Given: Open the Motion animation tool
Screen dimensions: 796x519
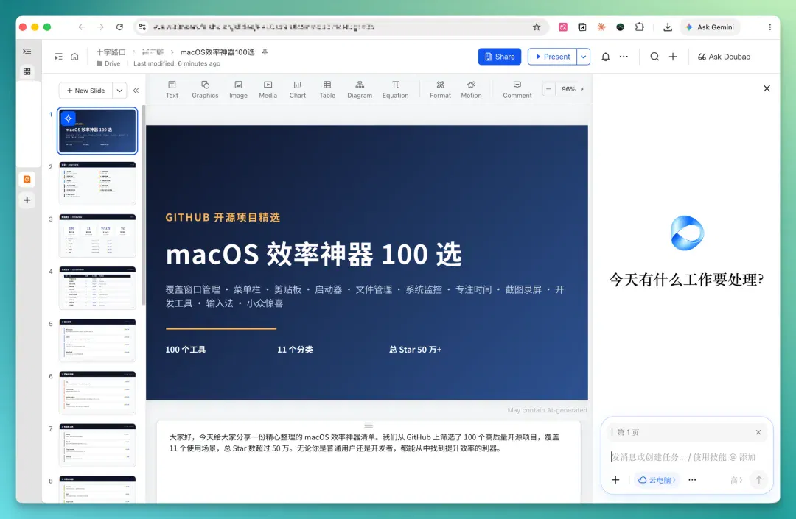Looking at the screenshot, I should click(x=471, y=89).
